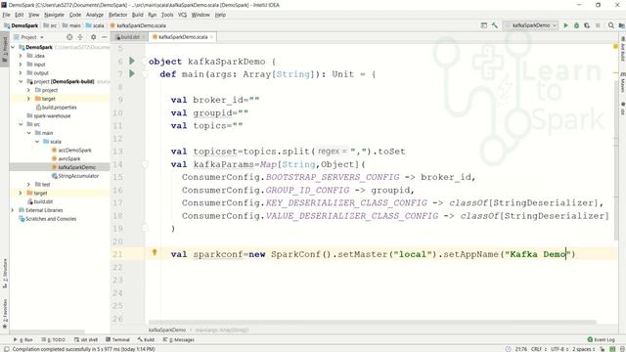The height and width of the screenshot is (352, 626).
Task: Open the Messages tool window
Action: click(179, 339)
